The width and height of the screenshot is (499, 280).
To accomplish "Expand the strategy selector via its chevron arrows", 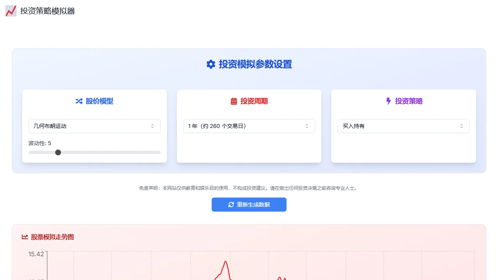I will (x=462, y=126).
